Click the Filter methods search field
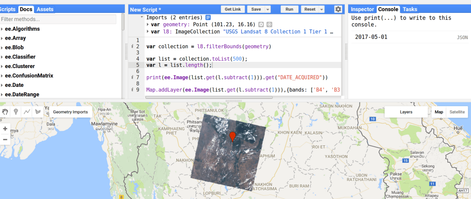The image size is (471, 199). 58,19
